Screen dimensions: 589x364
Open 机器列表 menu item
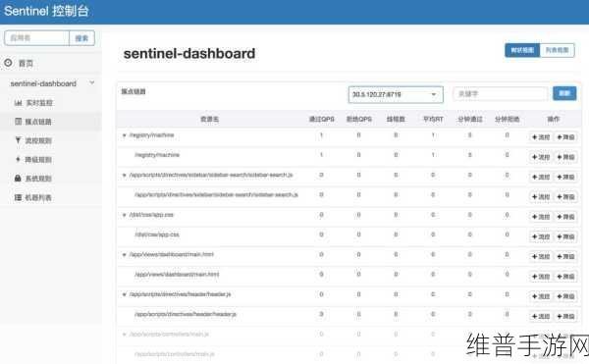pyautogui.click(x=38, y=197)
